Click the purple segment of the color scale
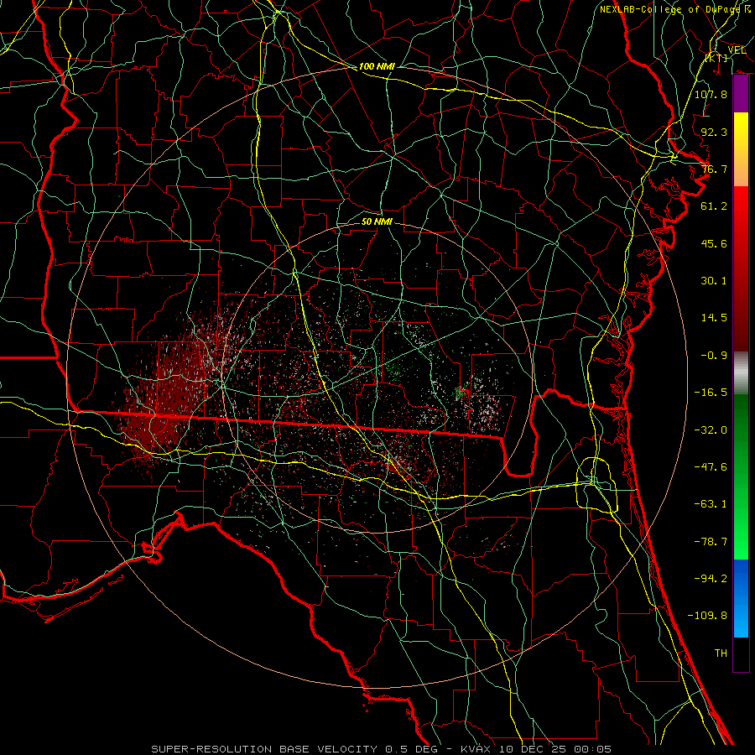The width and height of the screenshot is (755, 755). [x=741, y=94]
